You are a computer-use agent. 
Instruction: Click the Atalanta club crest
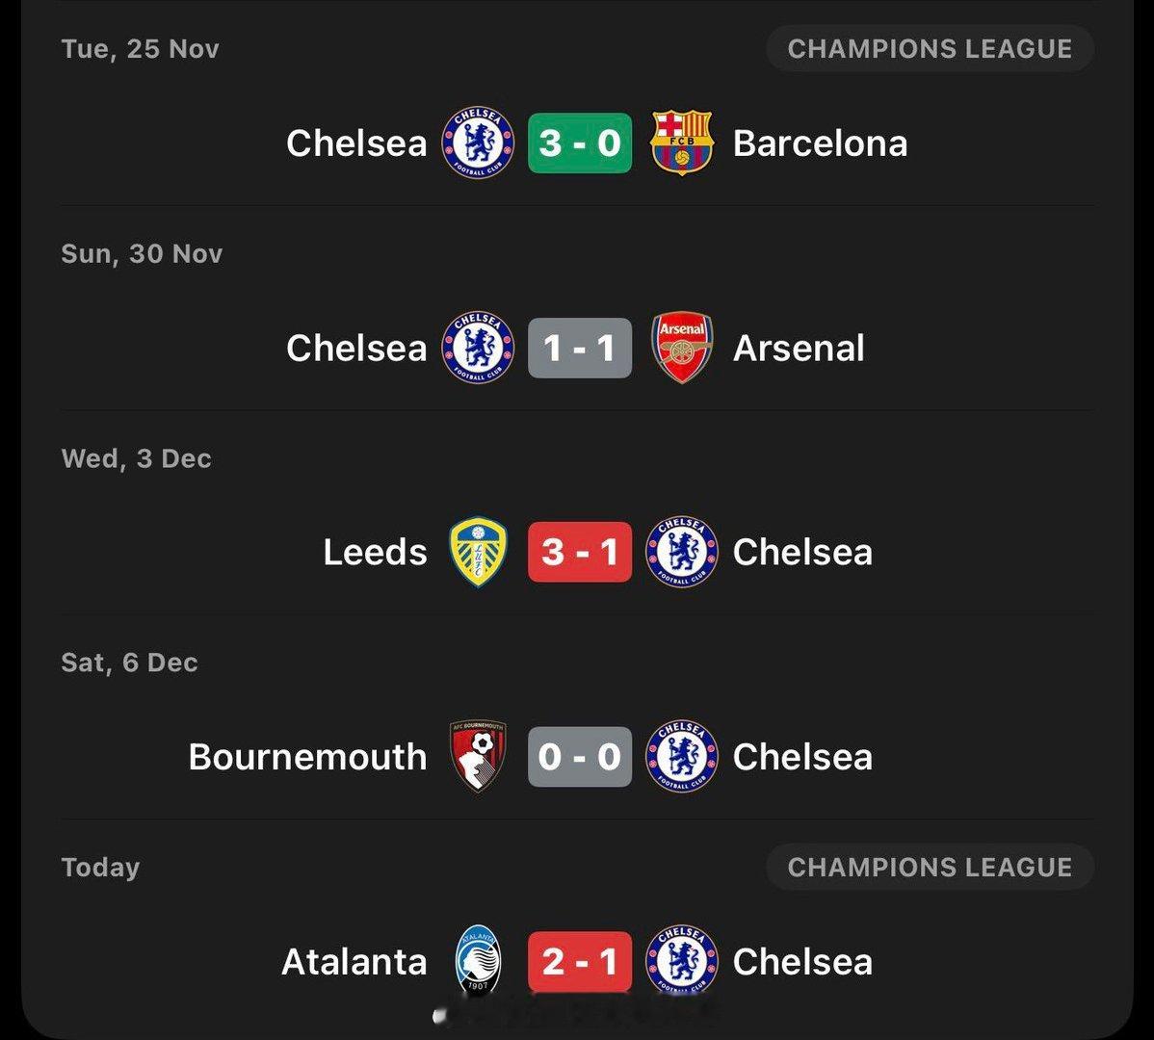point(478,960)
